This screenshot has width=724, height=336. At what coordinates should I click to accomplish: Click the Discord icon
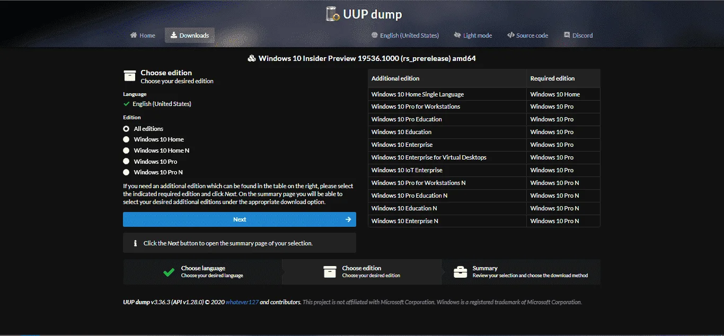[567, 36]
